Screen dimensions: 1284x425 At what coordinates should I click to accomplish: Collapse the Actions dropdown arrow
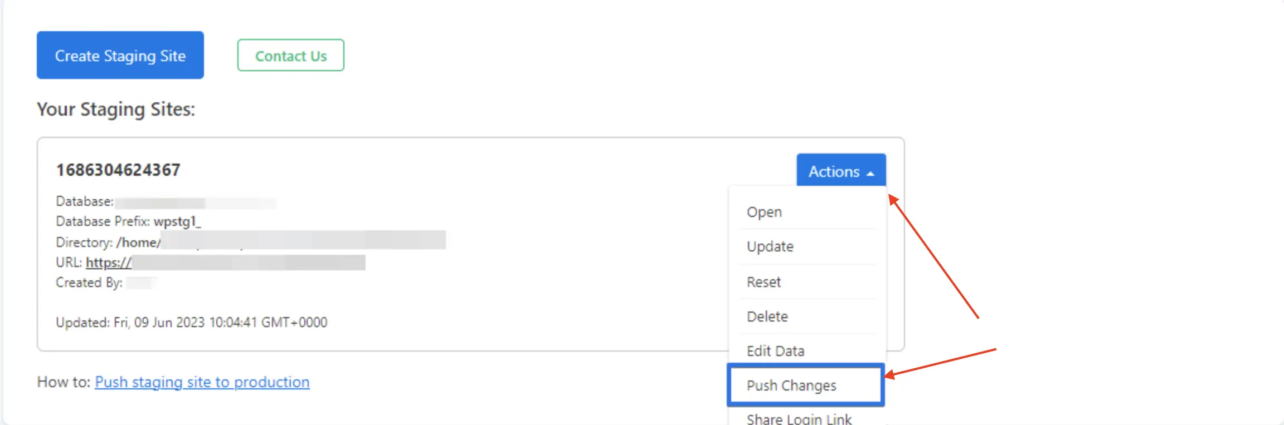click(x=872, y=172)
